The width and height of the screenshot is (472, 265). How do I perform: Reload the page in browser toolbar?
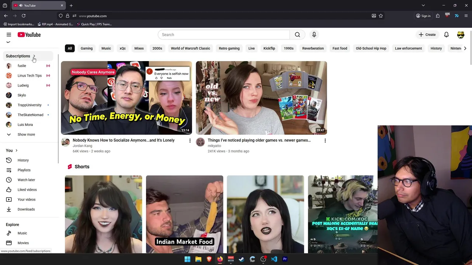(x=24, y=16)
